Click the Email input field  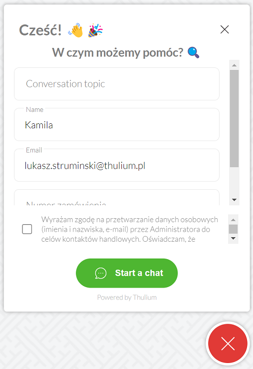tap(117, 165)
